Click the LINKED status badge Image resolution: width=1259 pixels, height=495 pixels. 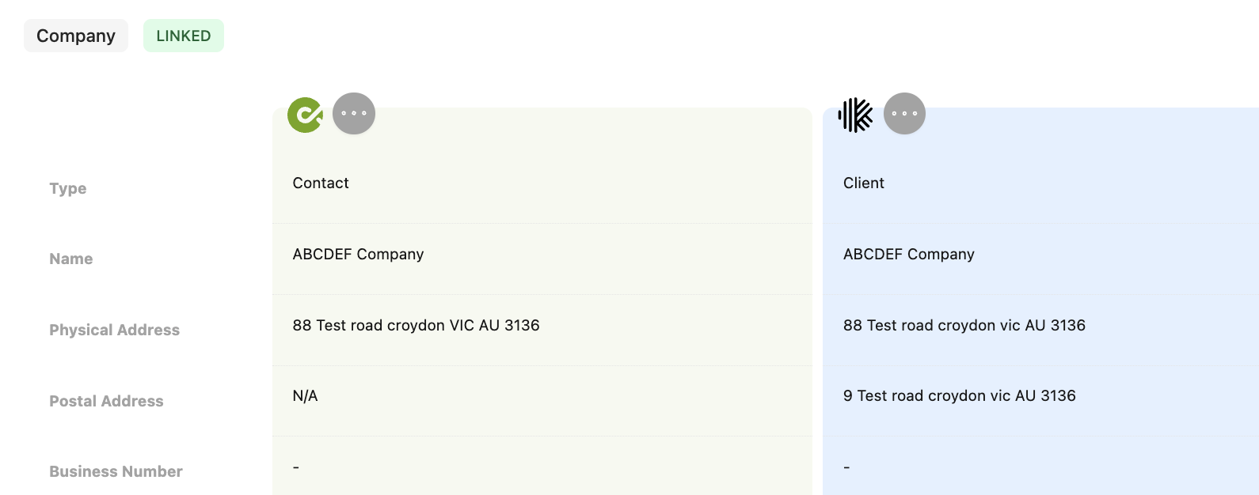(x=184, y=36)
